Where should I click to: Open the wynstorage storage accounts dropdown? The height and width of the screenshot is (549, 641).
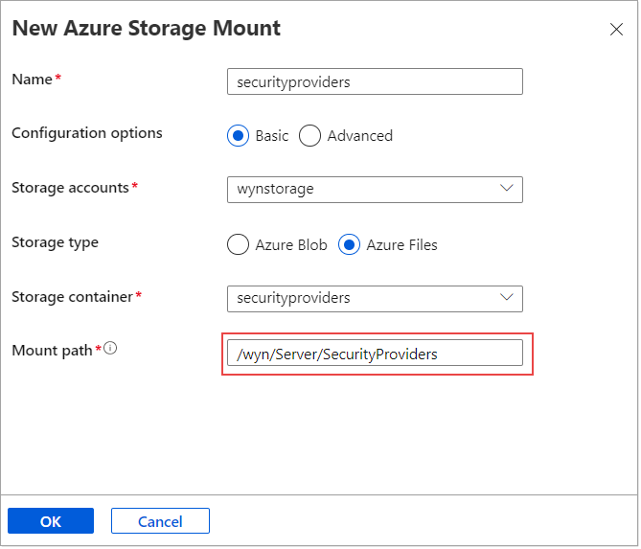(374, 190)
